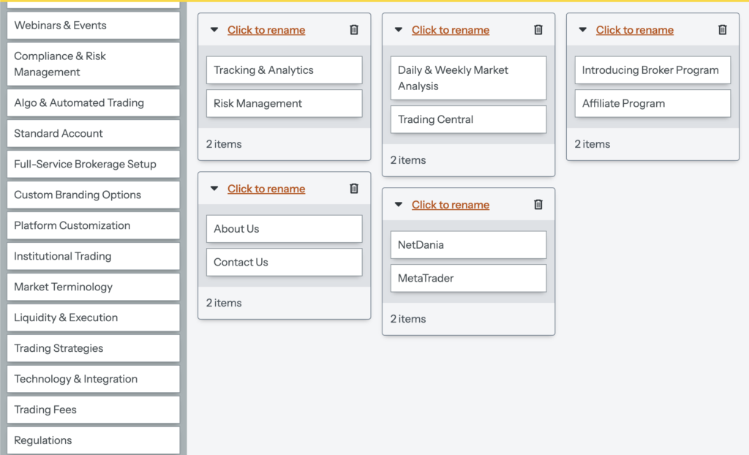Delete the group containing Trading Central
This screenshot has width=749, height=455.
(x=538, y=30)
